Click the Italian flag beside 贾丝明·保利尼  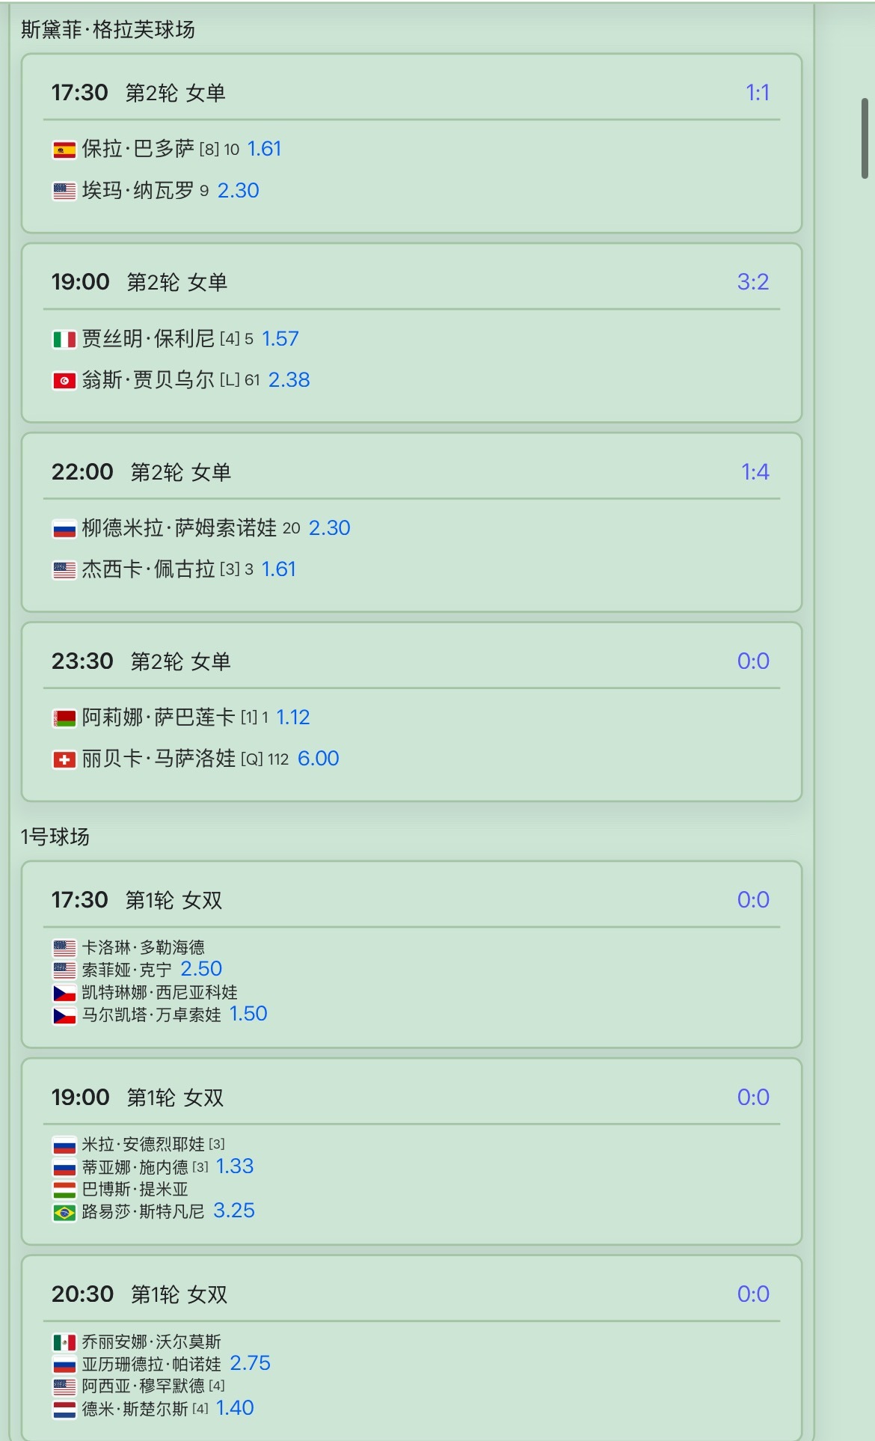click(64, 340)
